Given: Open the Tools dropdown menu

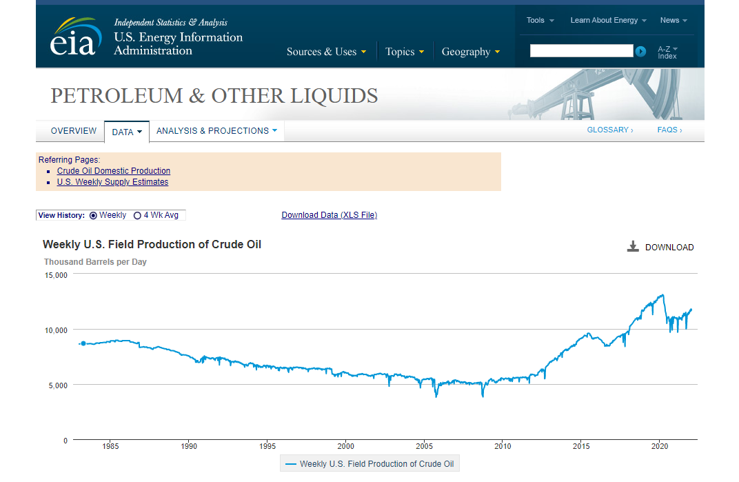Looking at the screenshot, I should click(540, 20).
